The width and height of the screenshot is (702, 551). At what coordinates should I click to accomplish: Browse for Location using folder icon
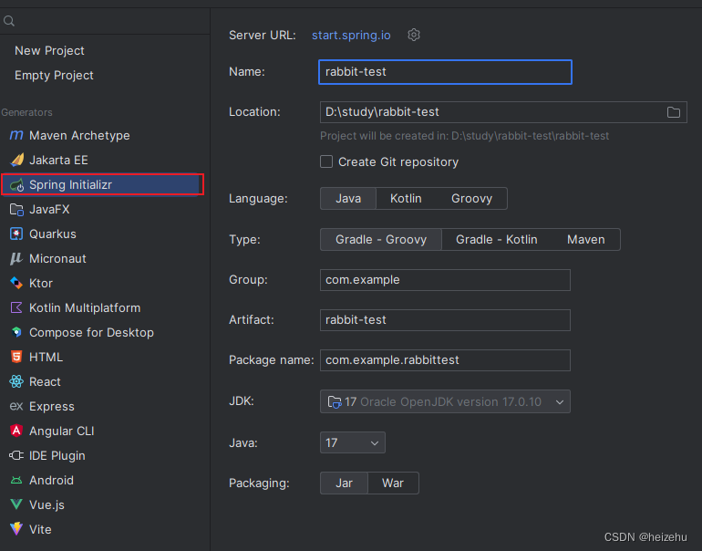click(x=674, y=112)
